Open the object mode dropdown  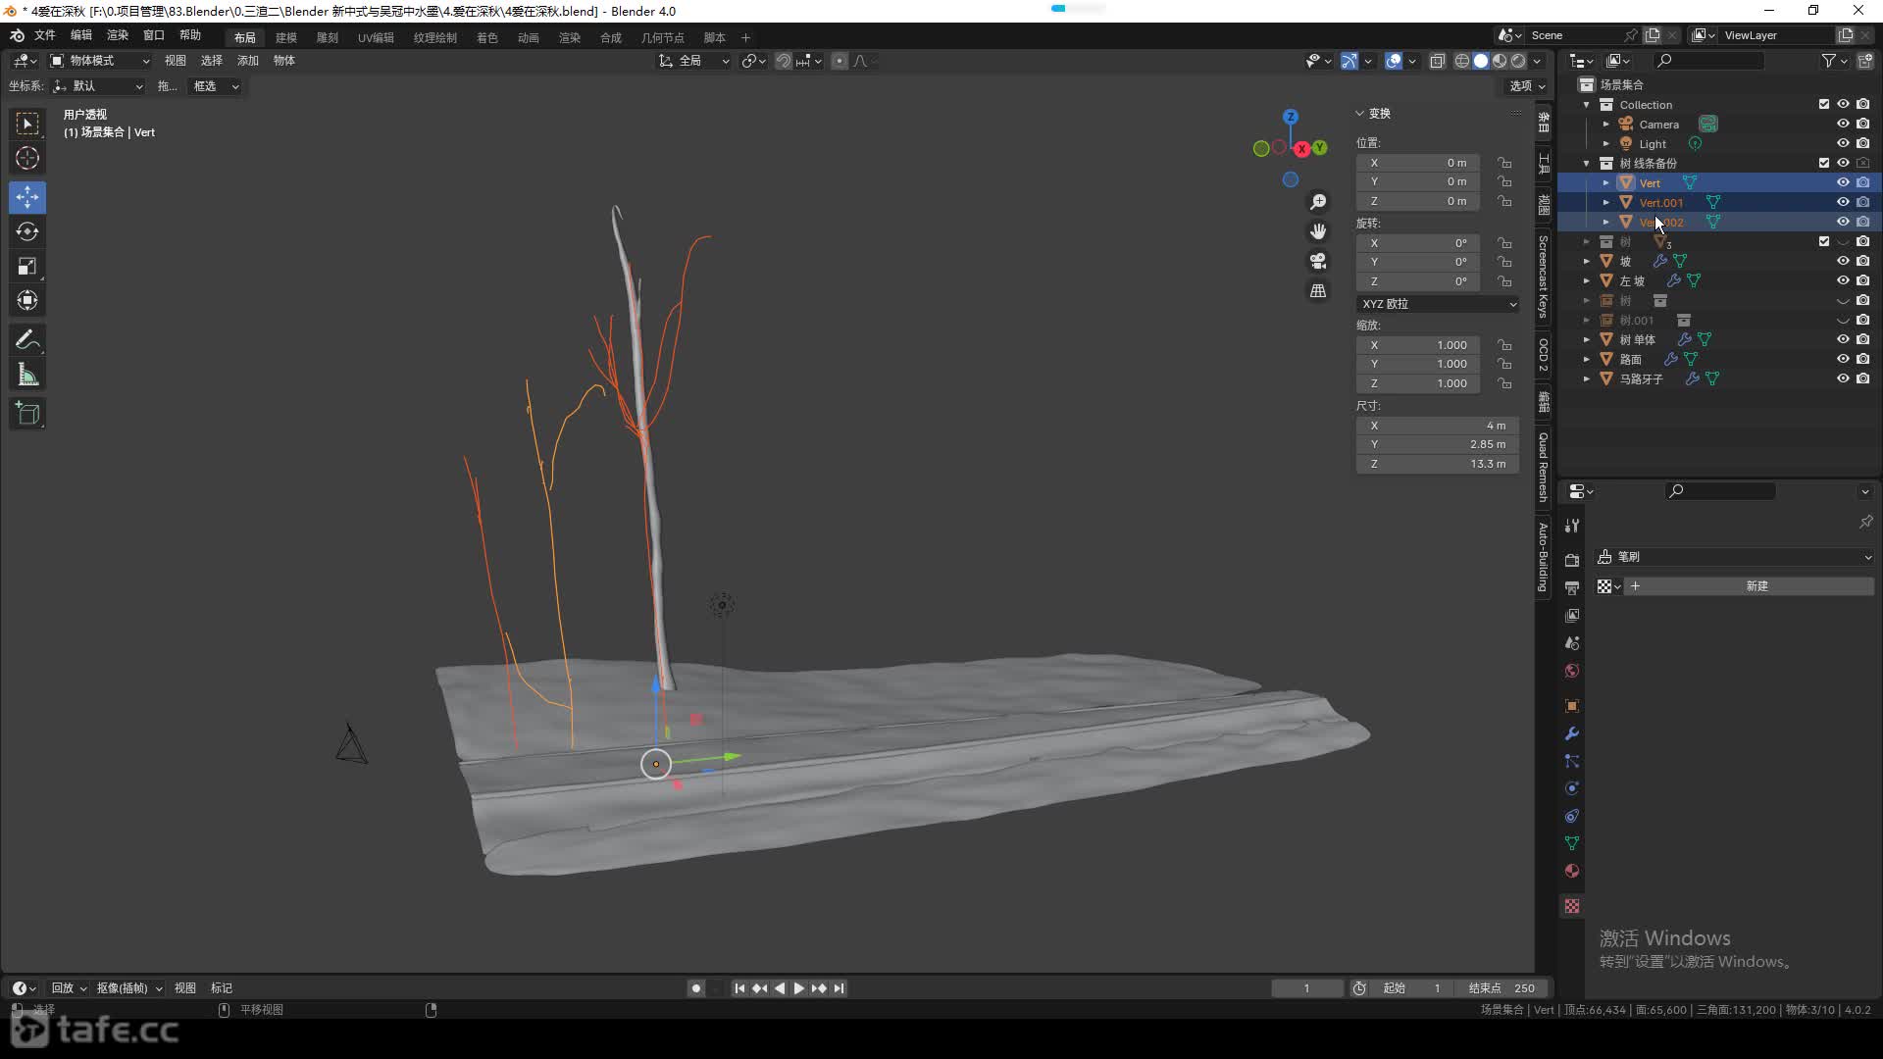pos(100,61)
